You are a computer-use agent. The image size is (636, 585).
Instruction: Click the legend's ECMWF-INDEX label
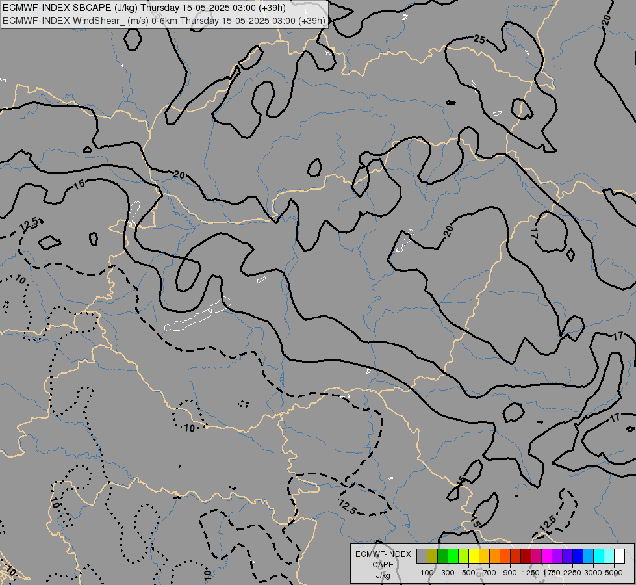[x=383, y=554]
